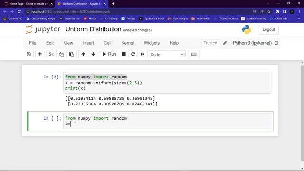Click the share page icon in address bar

coord(262,11)
